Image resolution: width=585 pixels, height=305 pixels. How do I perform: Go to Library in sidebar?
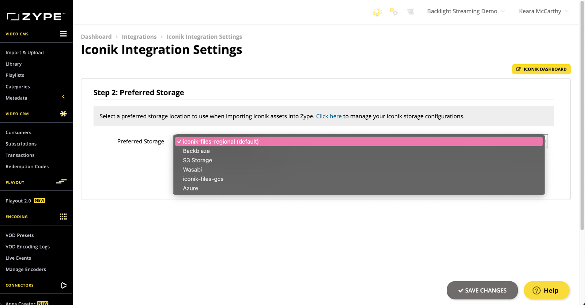click(14, 64)
